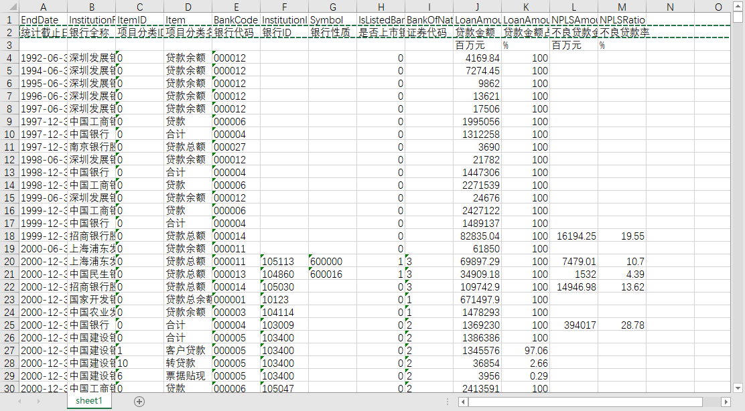Select loan amount cell 1995056

click(477, 122)
